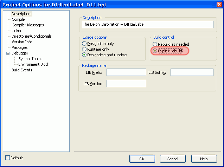This screenshot has width=224, height=167.
Task: Open Environment Block under Debugger
Action: 34,64
